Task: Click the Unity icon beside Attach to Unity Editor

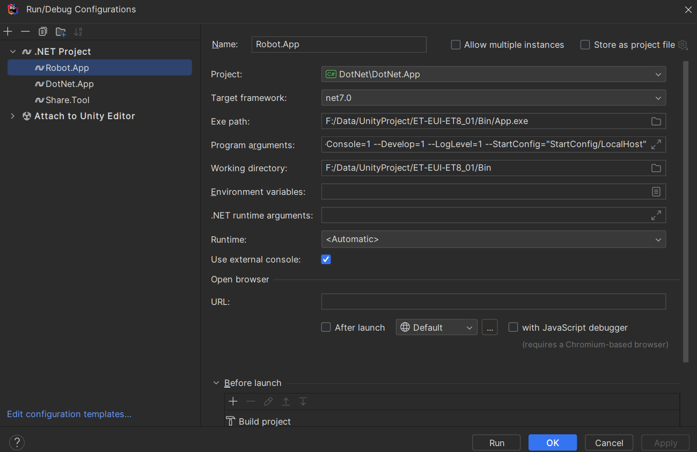Action: (x=27, y=116)
